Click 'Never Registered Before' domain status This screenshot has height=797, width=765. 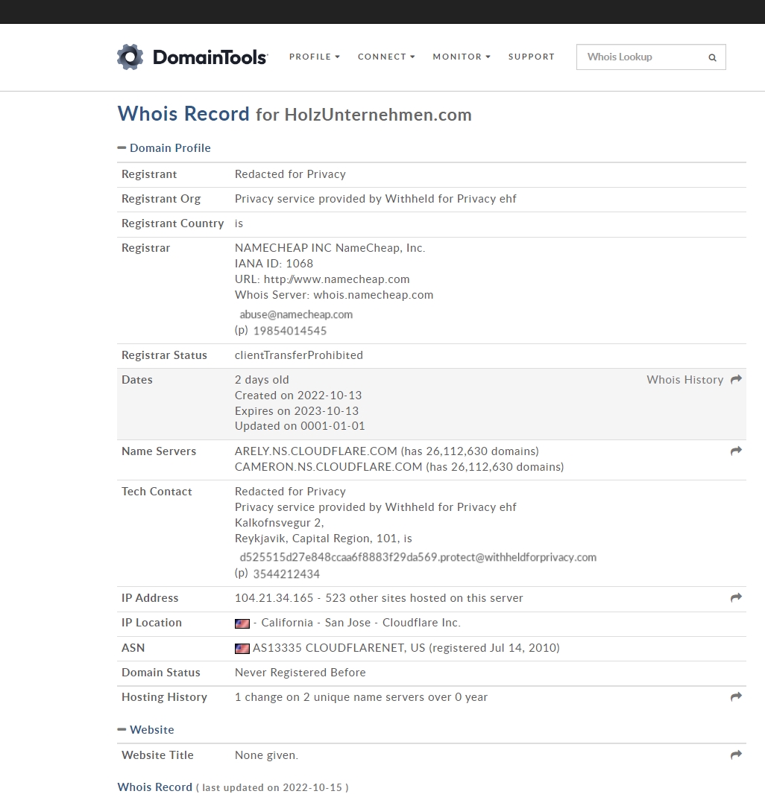[300, 673]
